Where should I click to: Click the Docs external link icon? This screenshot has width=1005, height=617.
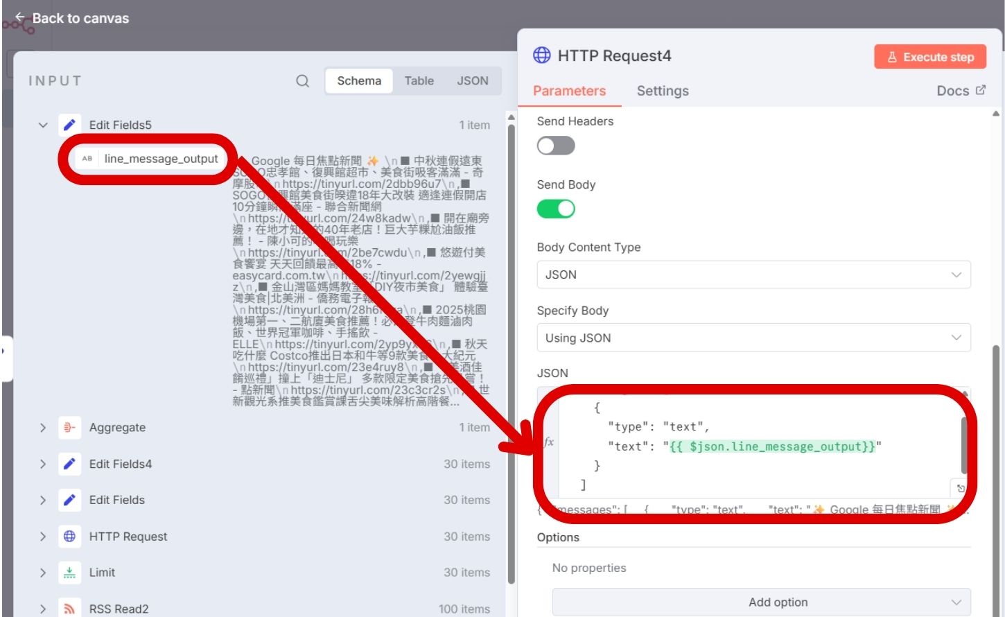[980, 89]
